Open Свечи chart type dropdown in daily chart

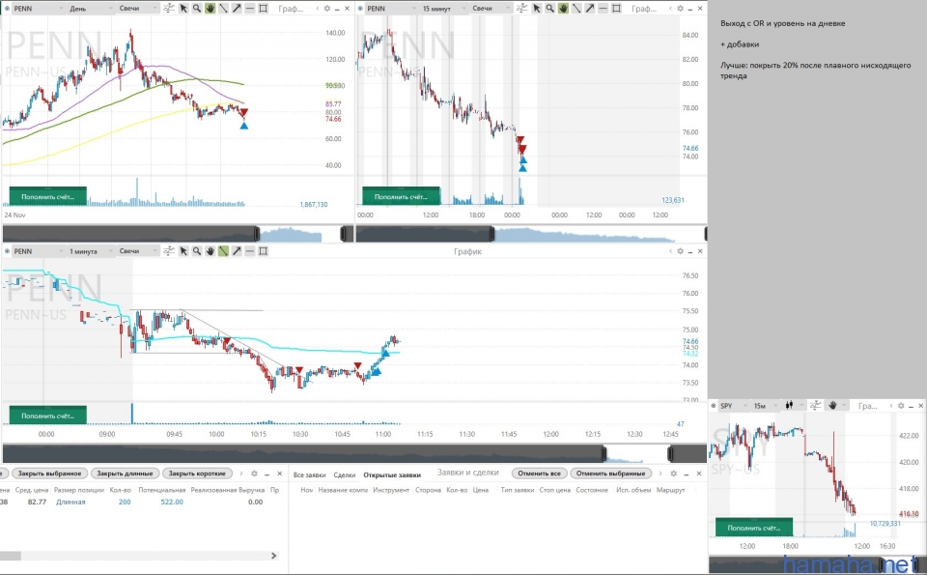point(138,9)
